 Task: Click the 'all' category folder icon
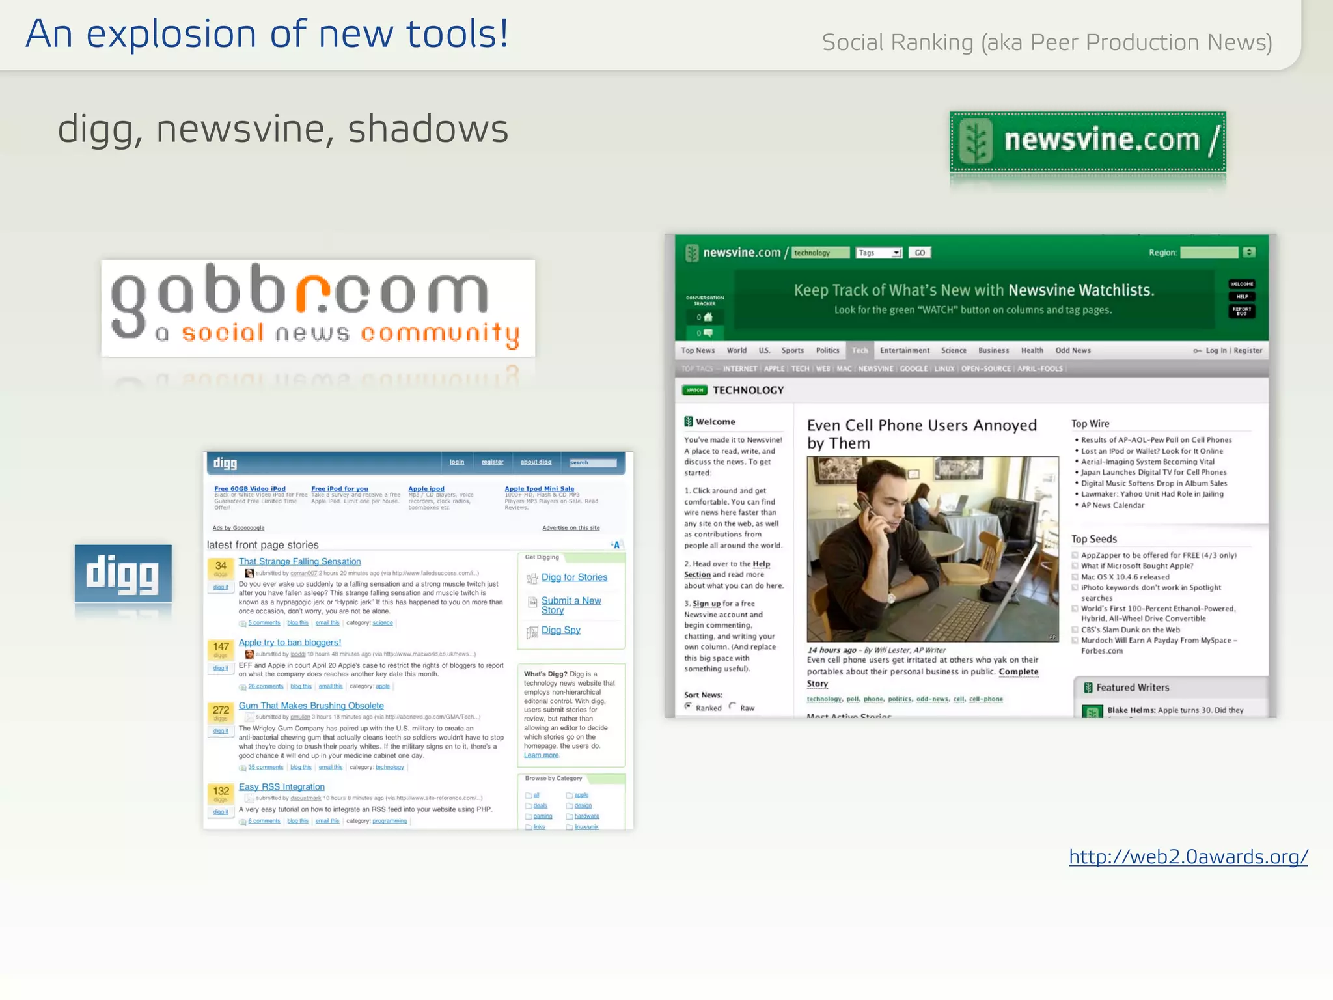coord(529,795)
